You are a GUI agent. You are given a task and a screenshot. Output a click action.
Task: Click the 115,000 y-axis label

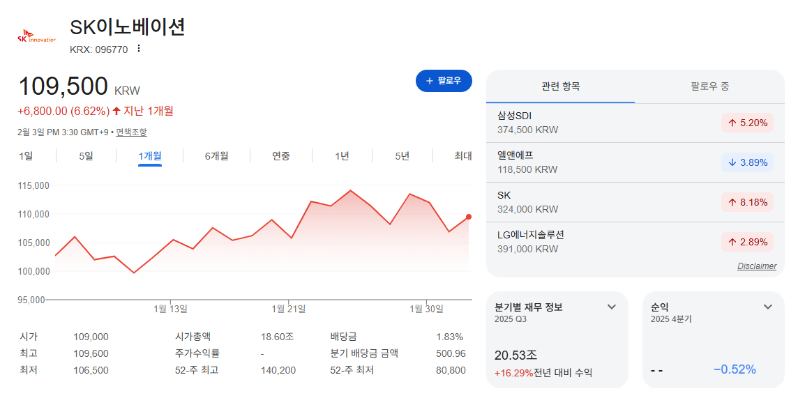pos(35,185)
